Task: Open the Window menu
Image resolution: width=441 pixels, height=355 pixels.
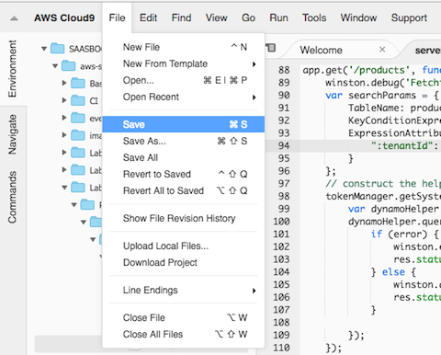Action: coord(358,17)
